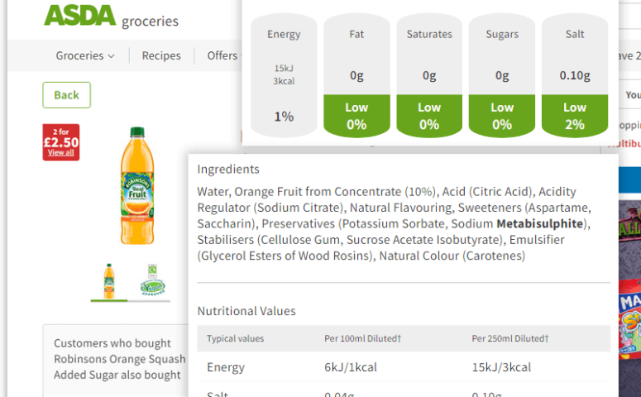
Task: Click the Per 100ml Diluted column header
Action: point(362,338)
